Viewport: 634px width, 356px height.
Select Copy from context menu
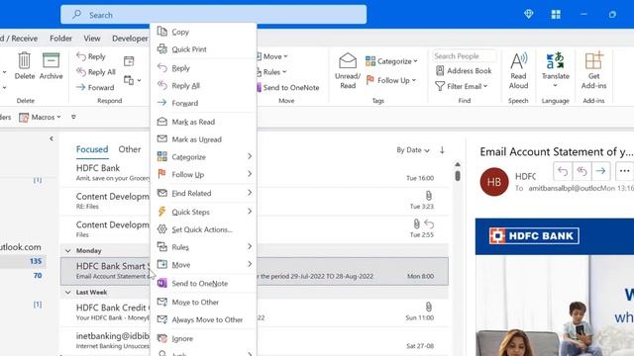(203, 32)
